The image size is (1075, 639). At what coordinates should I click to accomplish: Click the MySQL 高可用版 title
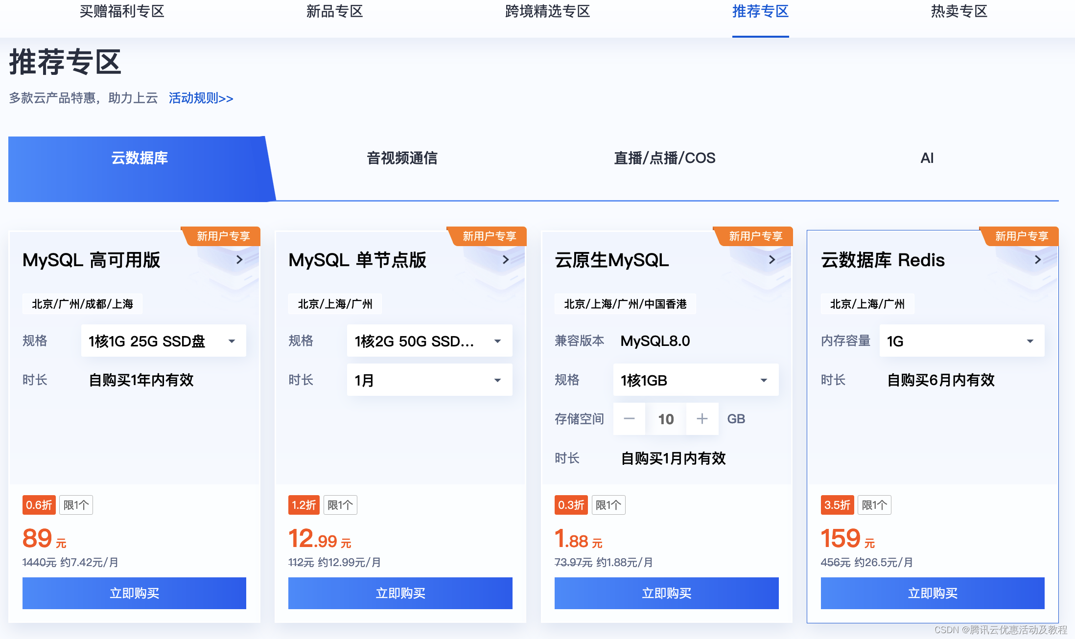pyautogui.click(x=91, y=260)
